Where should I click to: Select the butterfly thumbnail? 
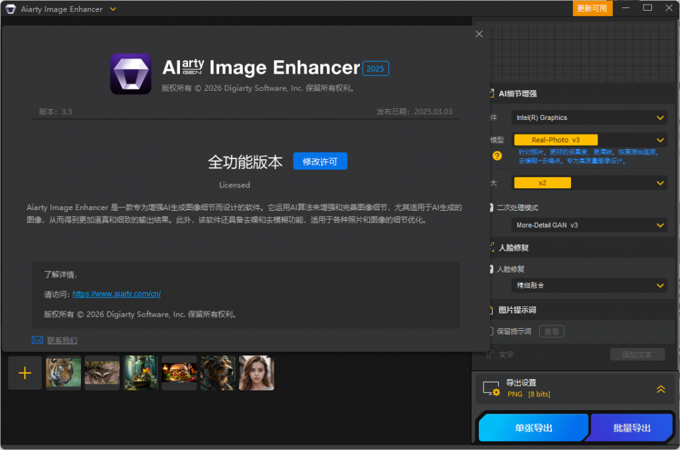click(x=102, y=372)
